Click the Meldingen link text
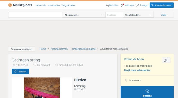The height and width of the screenshot is (98, 178). pos(129,5)
